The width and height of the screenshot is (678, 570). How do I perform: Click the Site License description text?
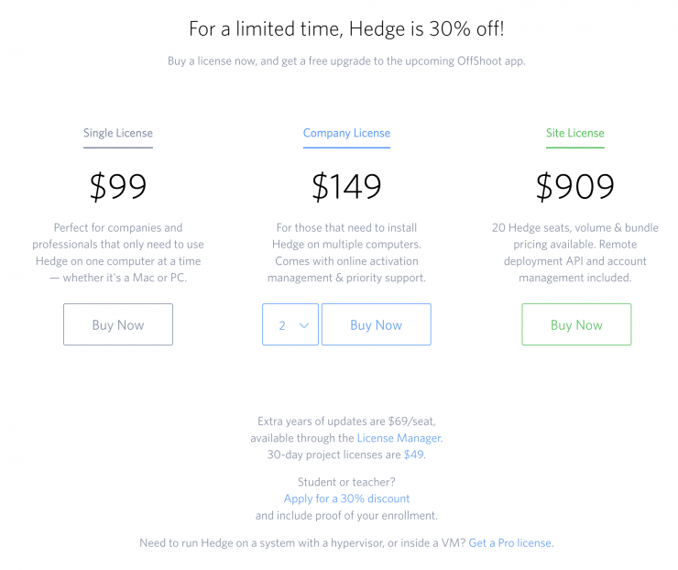[x=575, y=252]
